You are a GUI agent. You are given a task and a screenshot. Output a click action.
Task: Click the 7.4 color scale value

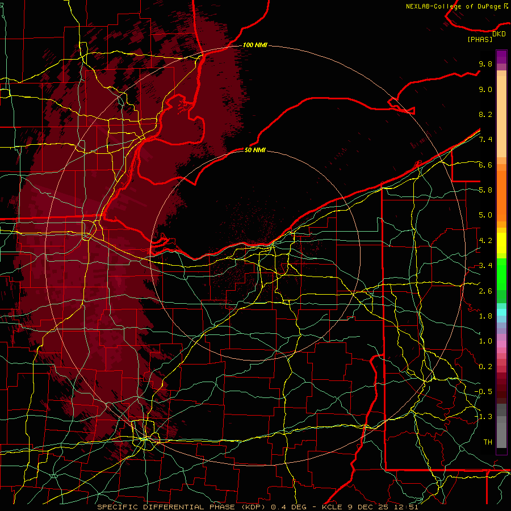point(485,140)
